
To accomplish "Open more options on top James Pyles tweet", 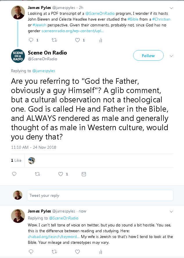I will (x=171, y=8).
